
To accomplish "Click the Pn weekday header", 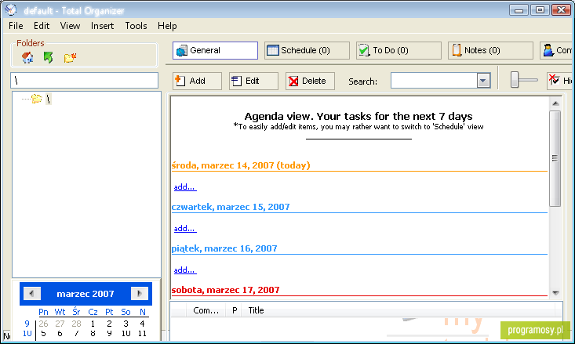I will [x=43, y=312].
